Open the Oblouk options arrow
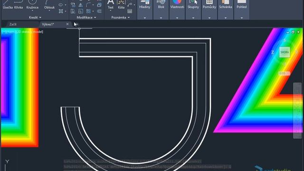 pyautogui.click(x=49, y=10)
